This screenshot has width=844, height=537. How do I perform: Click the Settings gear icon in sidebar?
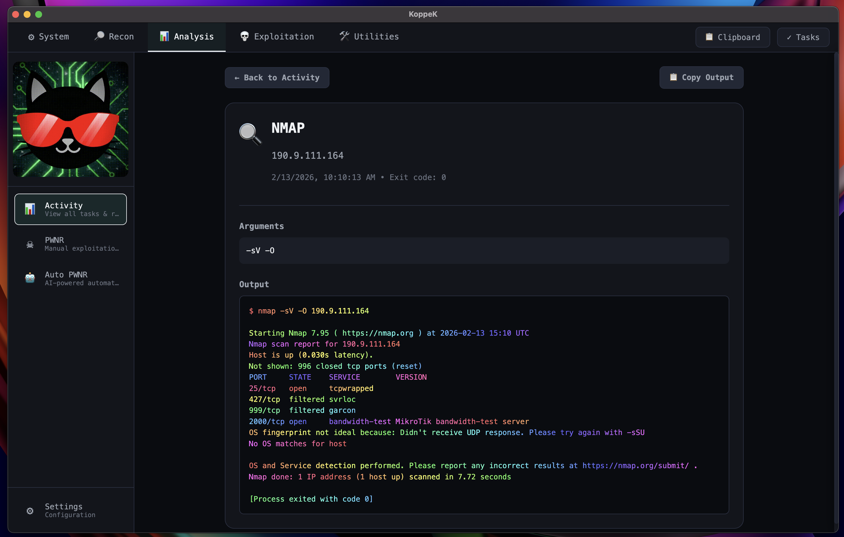pos(30,511)
